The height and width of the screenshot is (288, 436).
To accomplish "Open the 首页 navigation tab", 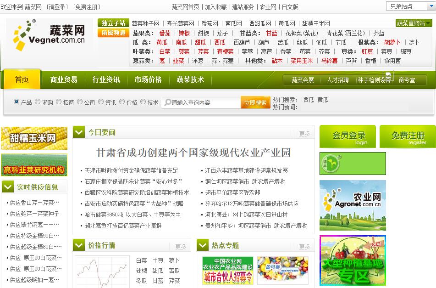I will click(x=22, y=79).
